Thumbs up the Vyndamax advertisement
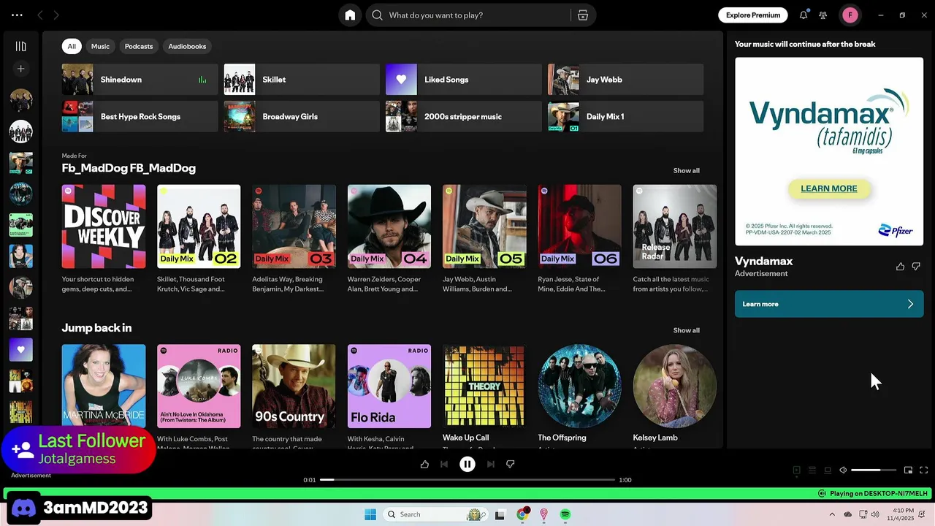The image size is (935, 526). pyautogui.click(x=900, y=267)
